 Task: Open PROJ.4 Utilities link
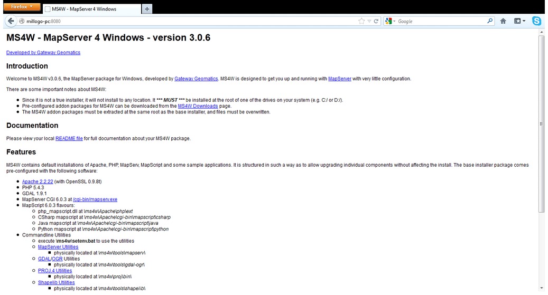(55, 271)
